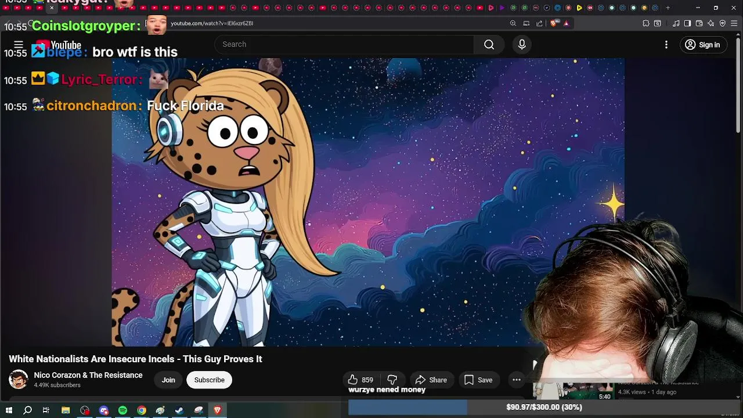743x418 pixels.
Task: Share the video using Share button
Action: (431, 380)
